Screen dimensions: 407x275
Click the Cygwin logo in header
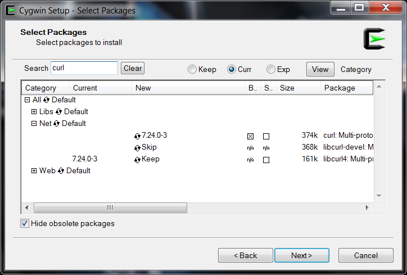[x=374, y=39]
